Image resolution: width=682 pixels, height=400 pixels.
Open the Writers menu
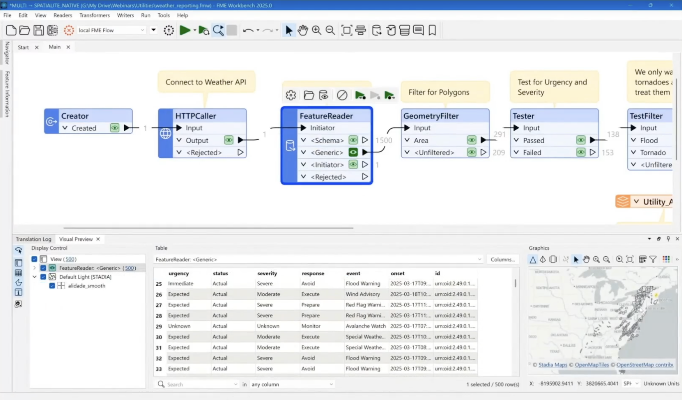(125, 15)
